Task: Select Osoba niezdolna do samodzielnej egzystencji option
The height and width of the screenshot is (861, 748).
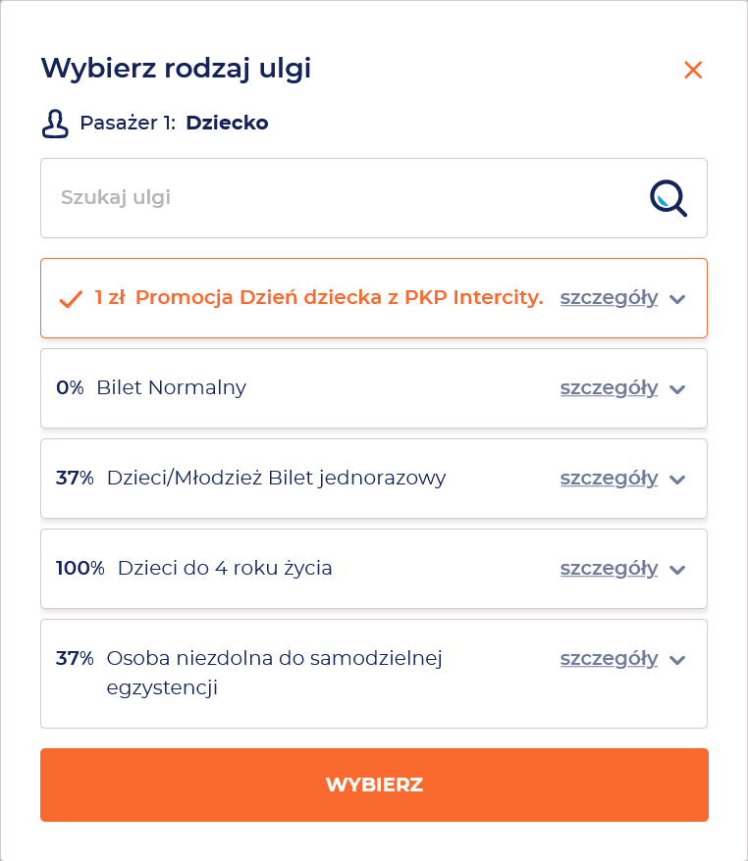Action: (x=374, y=674)
